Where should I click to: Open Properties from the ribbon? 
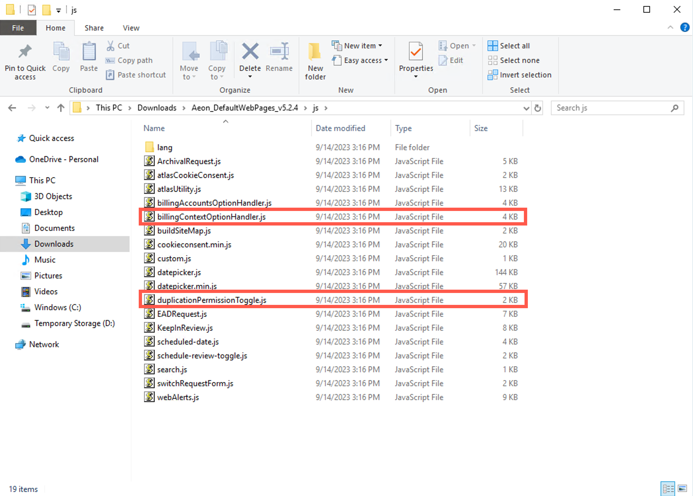[416, 60]
